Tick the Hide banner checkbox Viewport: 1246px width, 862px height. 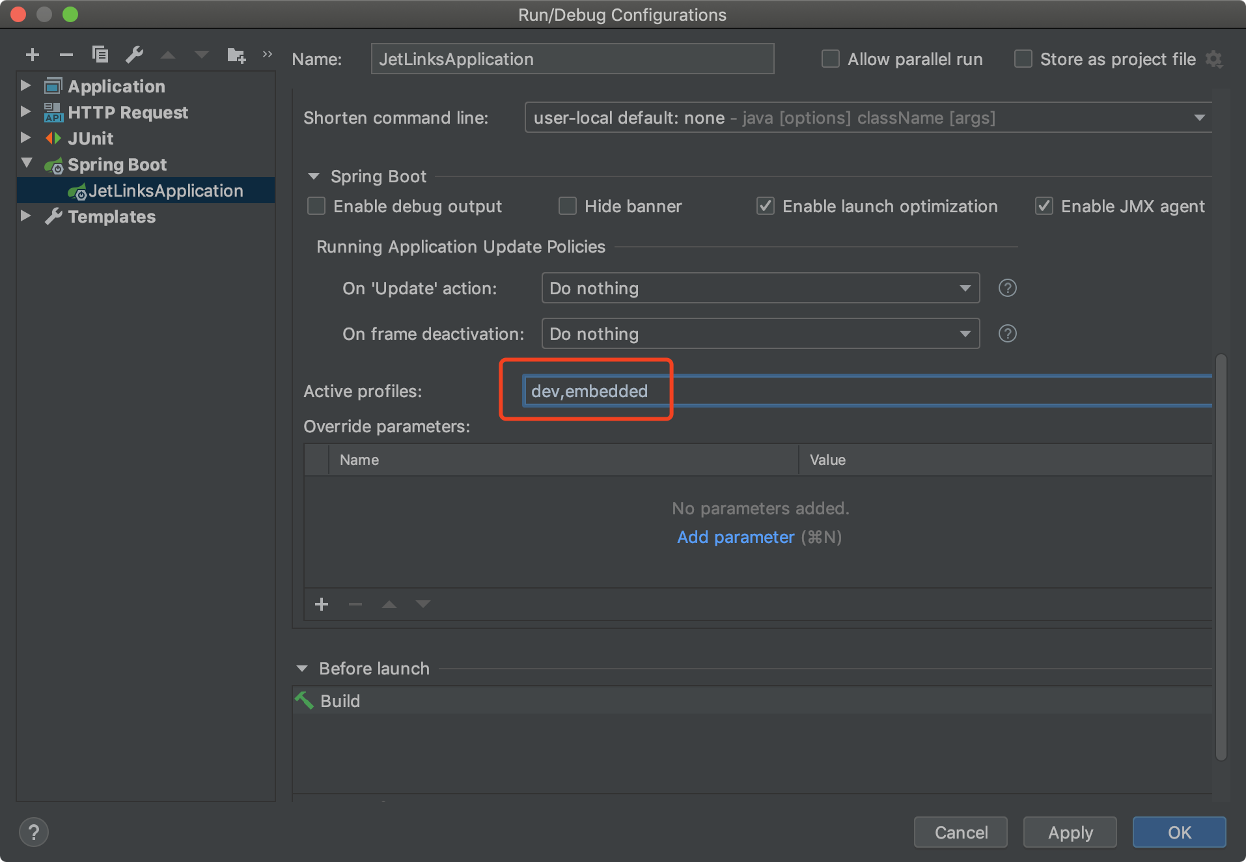pyautogui.click(x=568, y=206)
